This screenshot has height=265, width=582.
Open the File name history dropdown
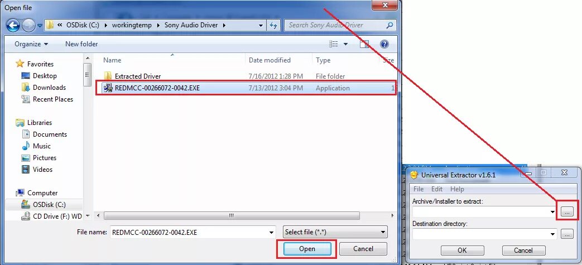(x=272, y=233)
